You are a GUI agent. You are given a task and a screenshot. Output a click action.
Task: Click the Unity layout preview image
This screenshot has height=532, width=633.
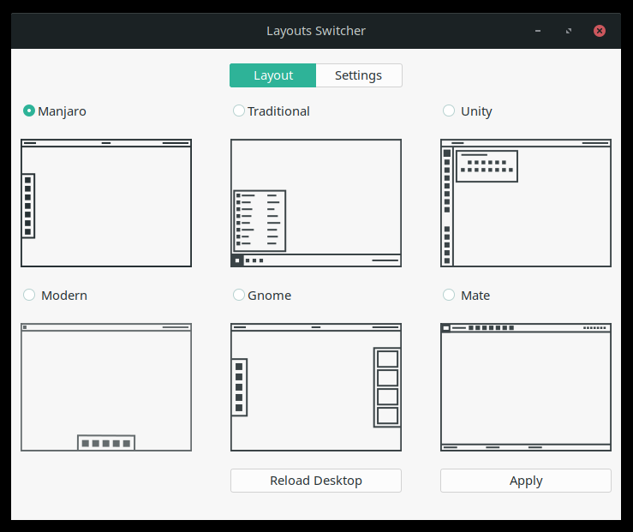pos(526,203)
